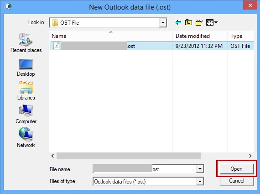Click into the File name text field

click(x=145, y=169)
